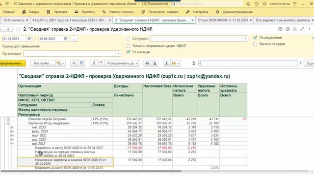Open the Организация field dropdown arrow
314x176 pixels.
click(x=118, y=53)
